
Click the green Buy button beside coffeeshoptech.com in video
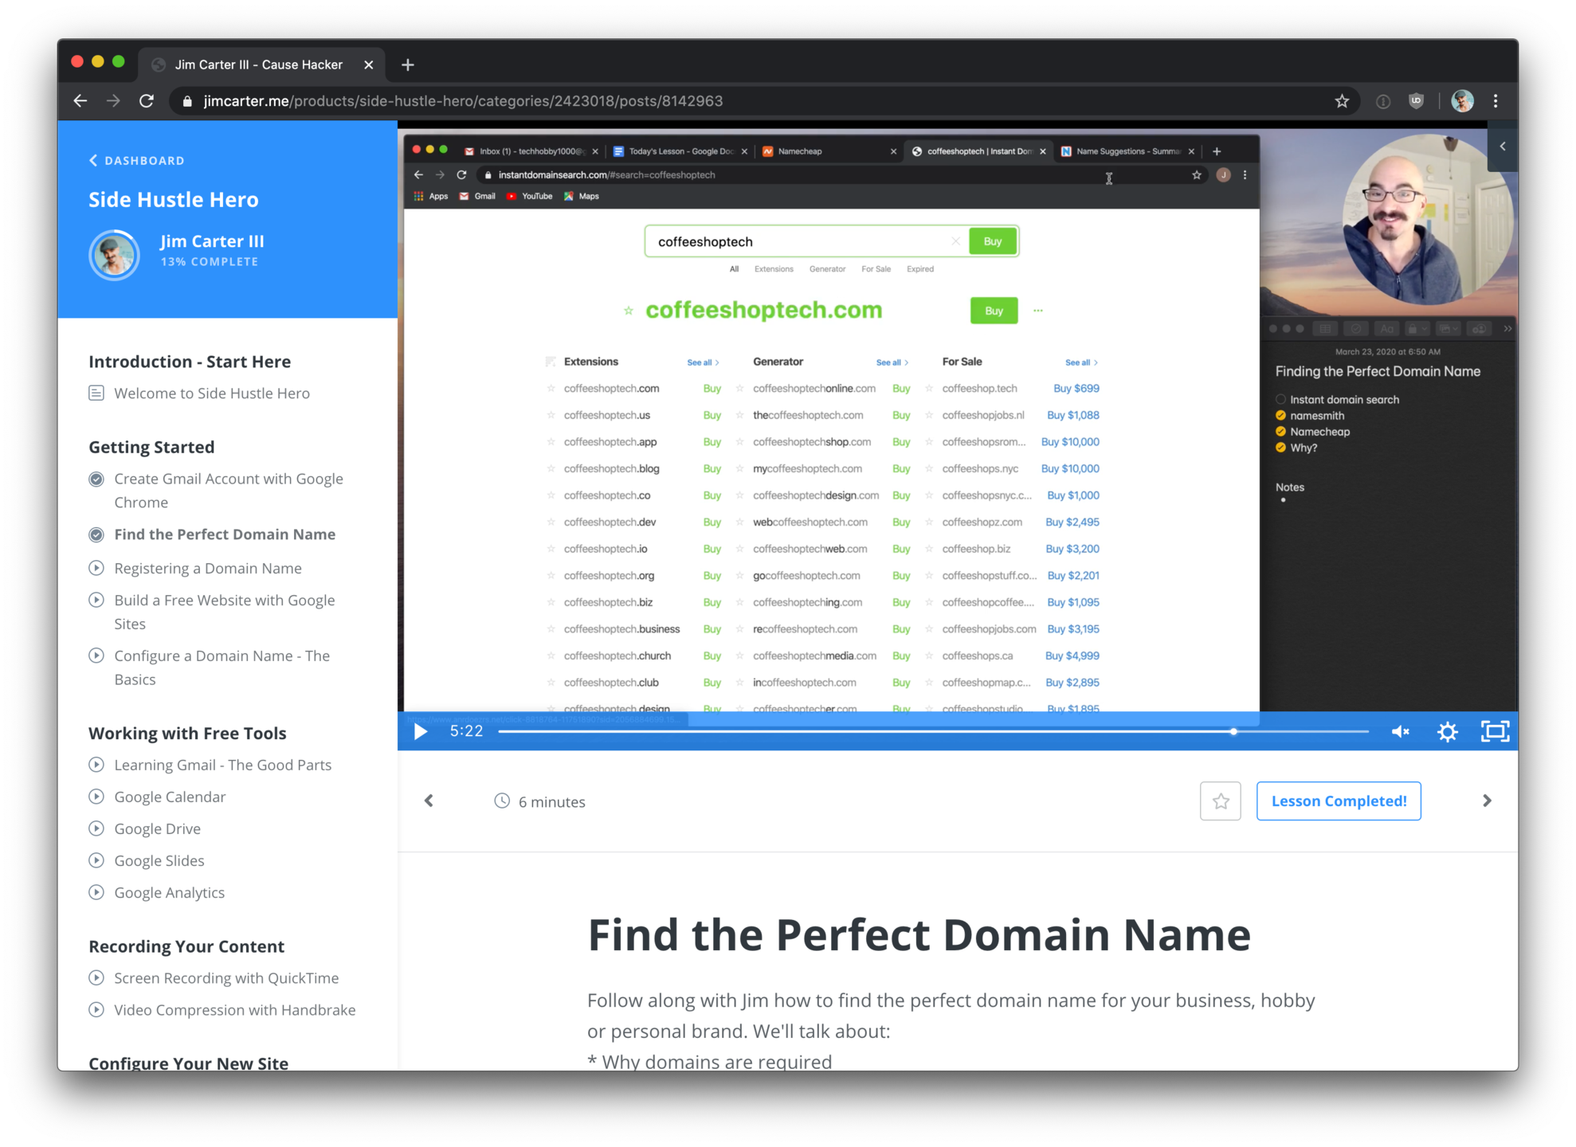[x=994, y=311]
